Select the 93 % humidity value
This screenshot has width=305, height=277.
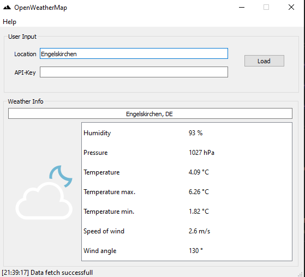(195, 133)
